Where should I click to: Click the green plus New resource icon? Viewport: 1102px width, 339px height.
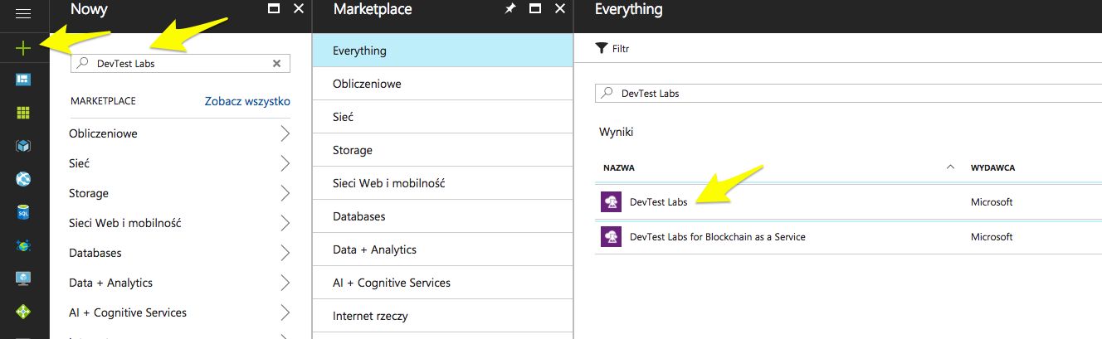coord(23,48)
